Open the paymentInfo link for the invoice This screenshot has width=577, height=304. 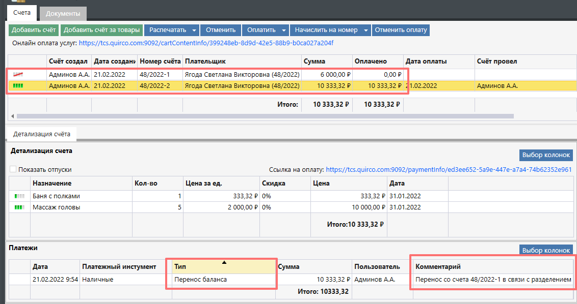[449, 169]
